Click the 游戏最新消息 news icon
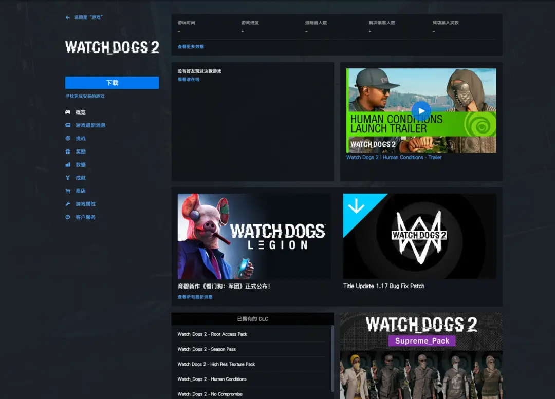 click(x=68, y=125)
